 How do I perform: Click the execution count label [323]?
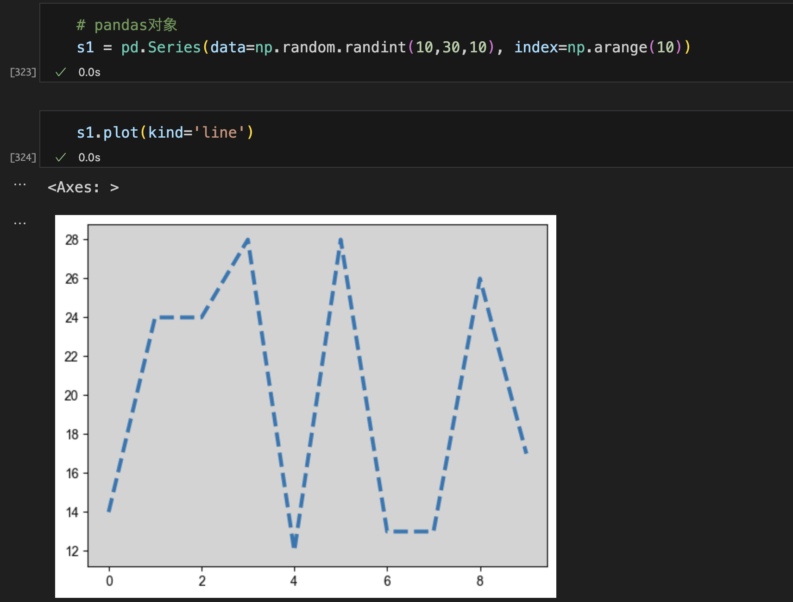(x=23, y=72)
